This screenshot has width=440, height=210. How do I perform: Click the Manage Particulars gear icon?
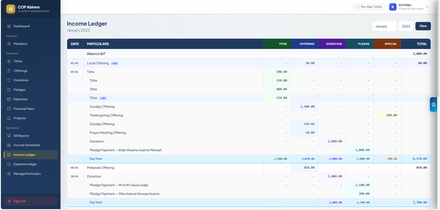9,174
